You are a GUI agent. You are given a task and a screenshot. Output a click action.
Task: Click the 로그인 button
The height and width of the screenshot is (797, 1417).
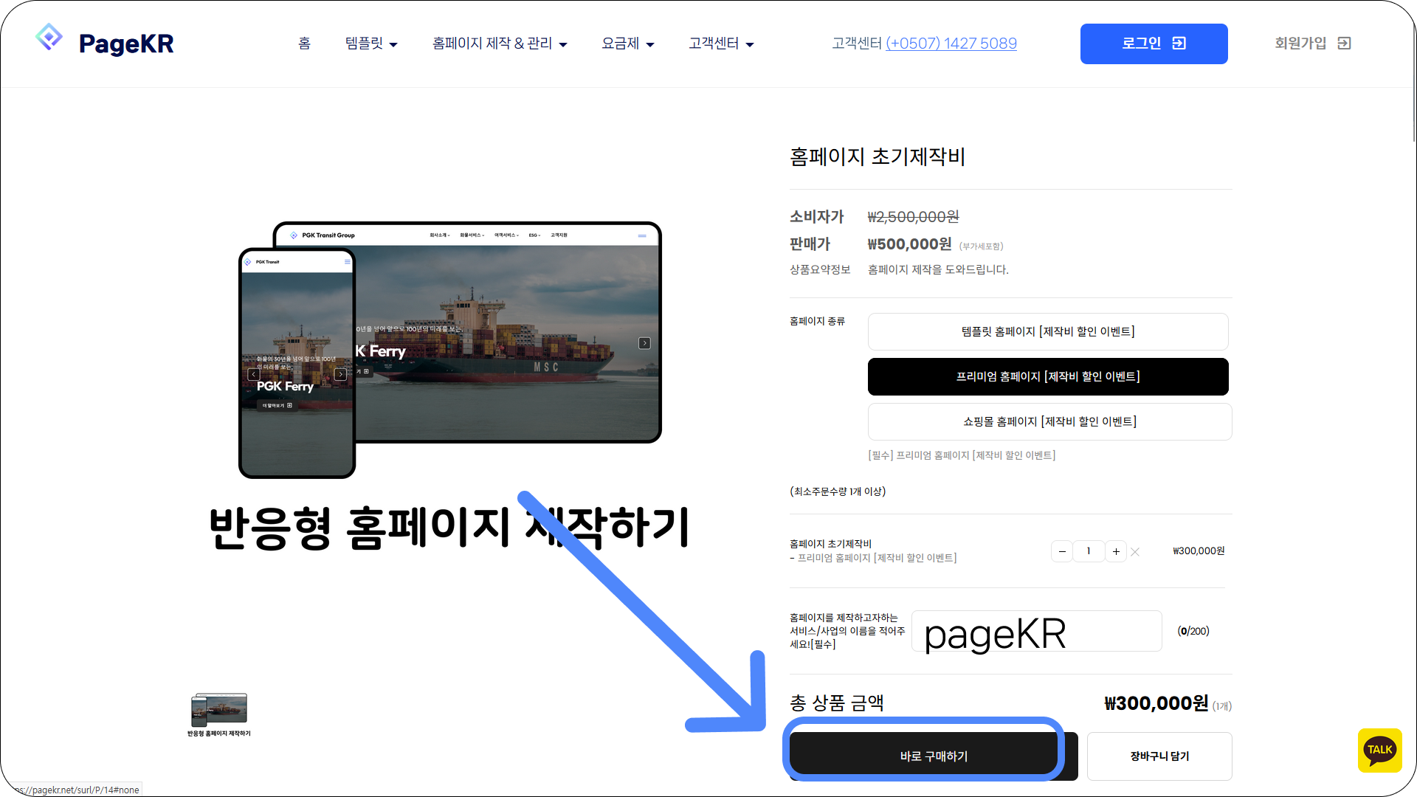coord(1154,44)
